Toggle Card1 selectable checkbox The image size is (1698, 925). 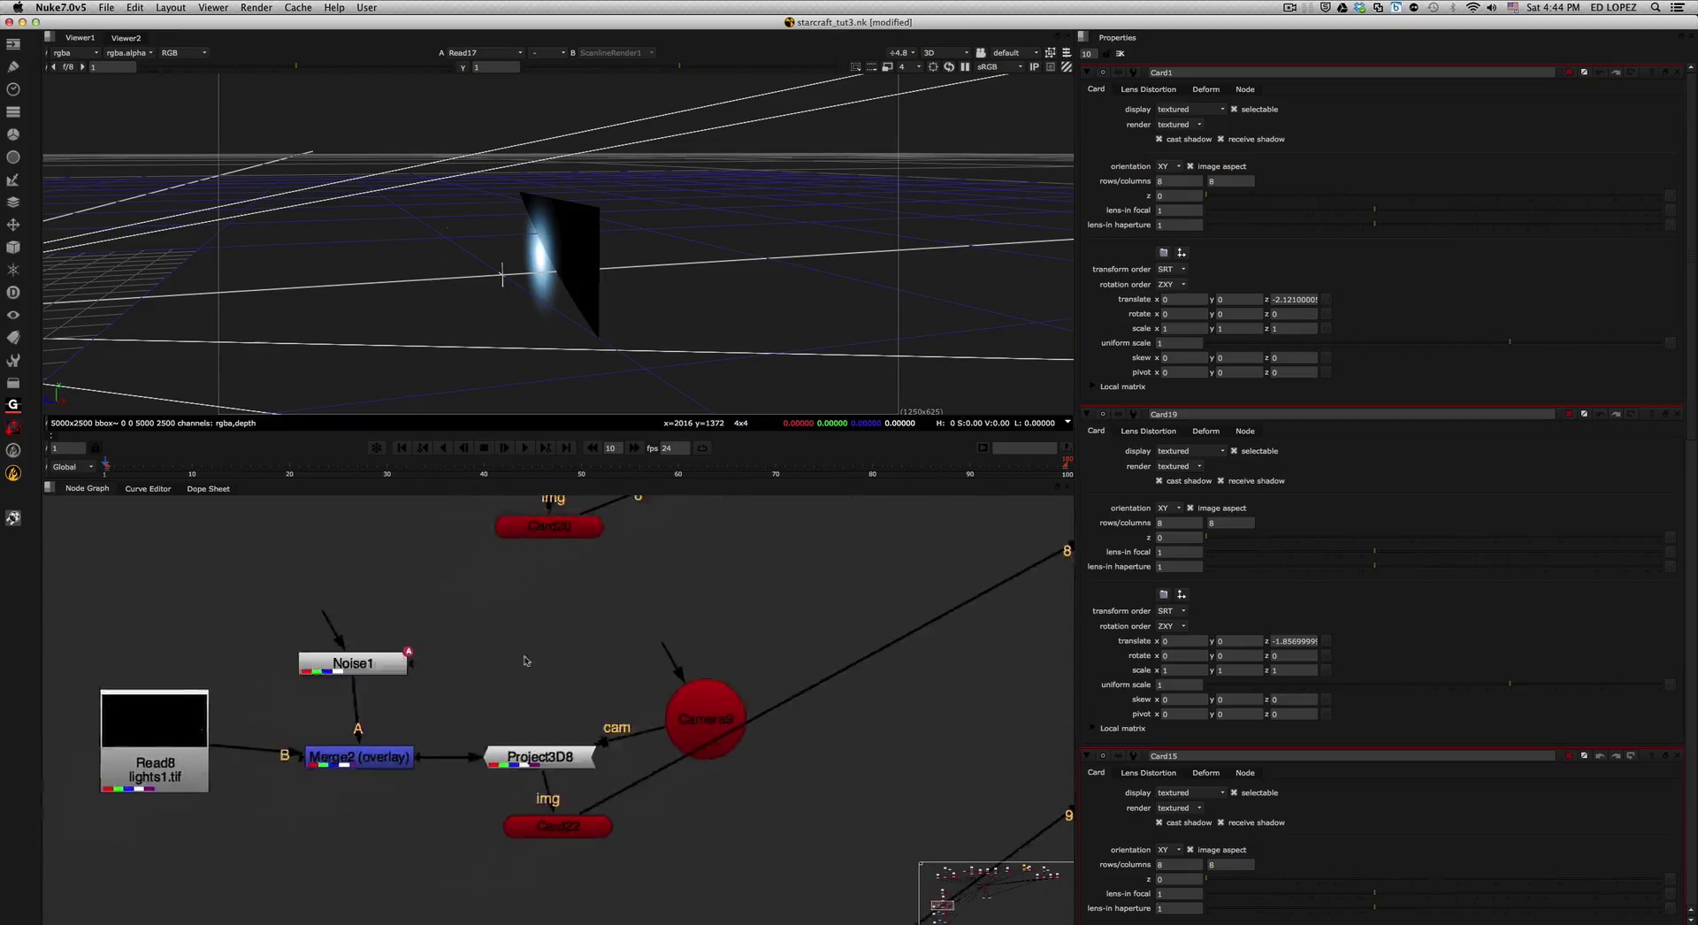pos(1234,109)
